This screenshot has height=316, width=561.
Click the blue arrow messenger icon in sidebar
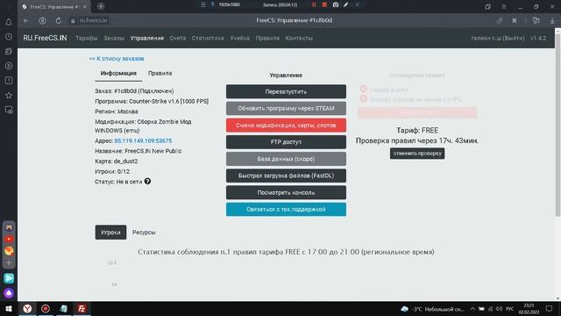click(9, 278)
